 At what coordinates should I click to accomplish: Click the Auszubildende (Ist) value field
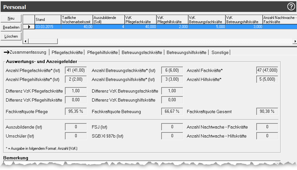(76, 127)
